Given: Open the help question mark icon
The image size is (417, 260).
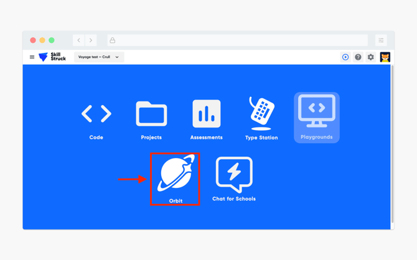Looking at the screenshot, I should pyautogui.click(x=358, y=57).
